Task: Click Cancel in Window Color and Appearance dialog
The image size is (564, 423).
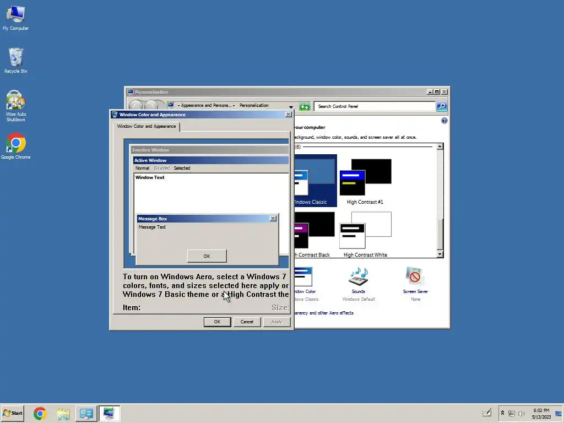Action: 247,322
